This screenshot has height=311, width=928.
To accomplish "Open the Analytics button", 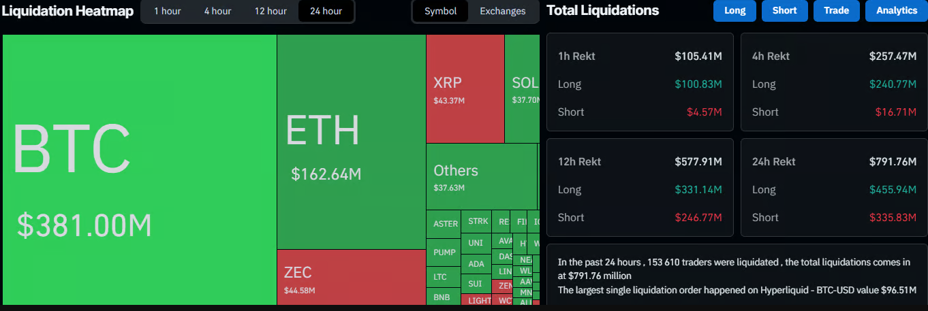I will (x=896, y=11).
